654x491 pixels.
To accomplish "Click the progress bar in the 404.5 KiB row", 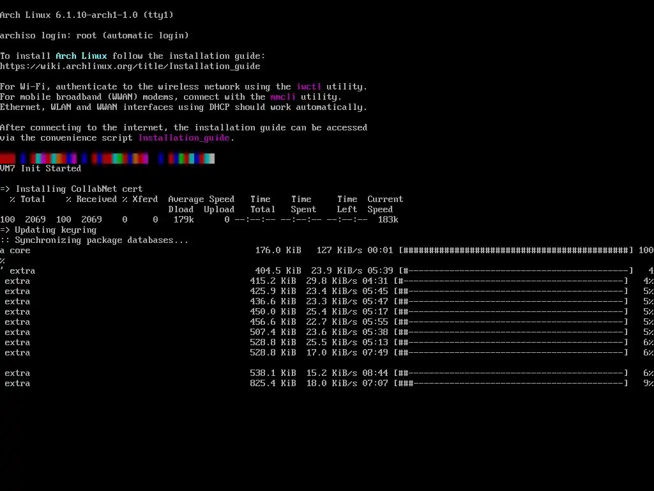I will pos(516,271).
